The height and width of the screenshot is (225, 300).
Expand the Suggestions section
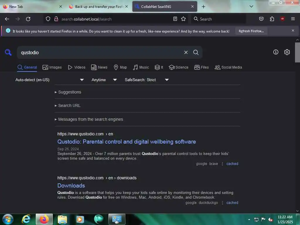click(68, 92)
